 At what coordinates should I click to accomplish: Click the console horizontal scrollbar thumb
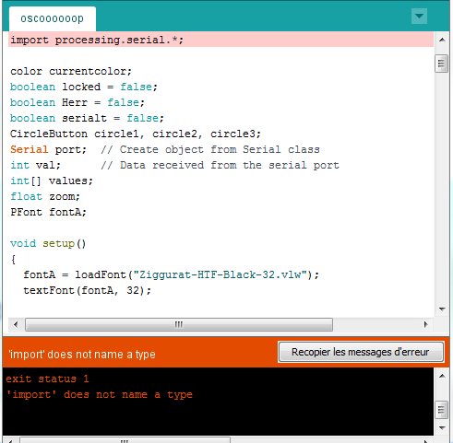pos(125,440)
